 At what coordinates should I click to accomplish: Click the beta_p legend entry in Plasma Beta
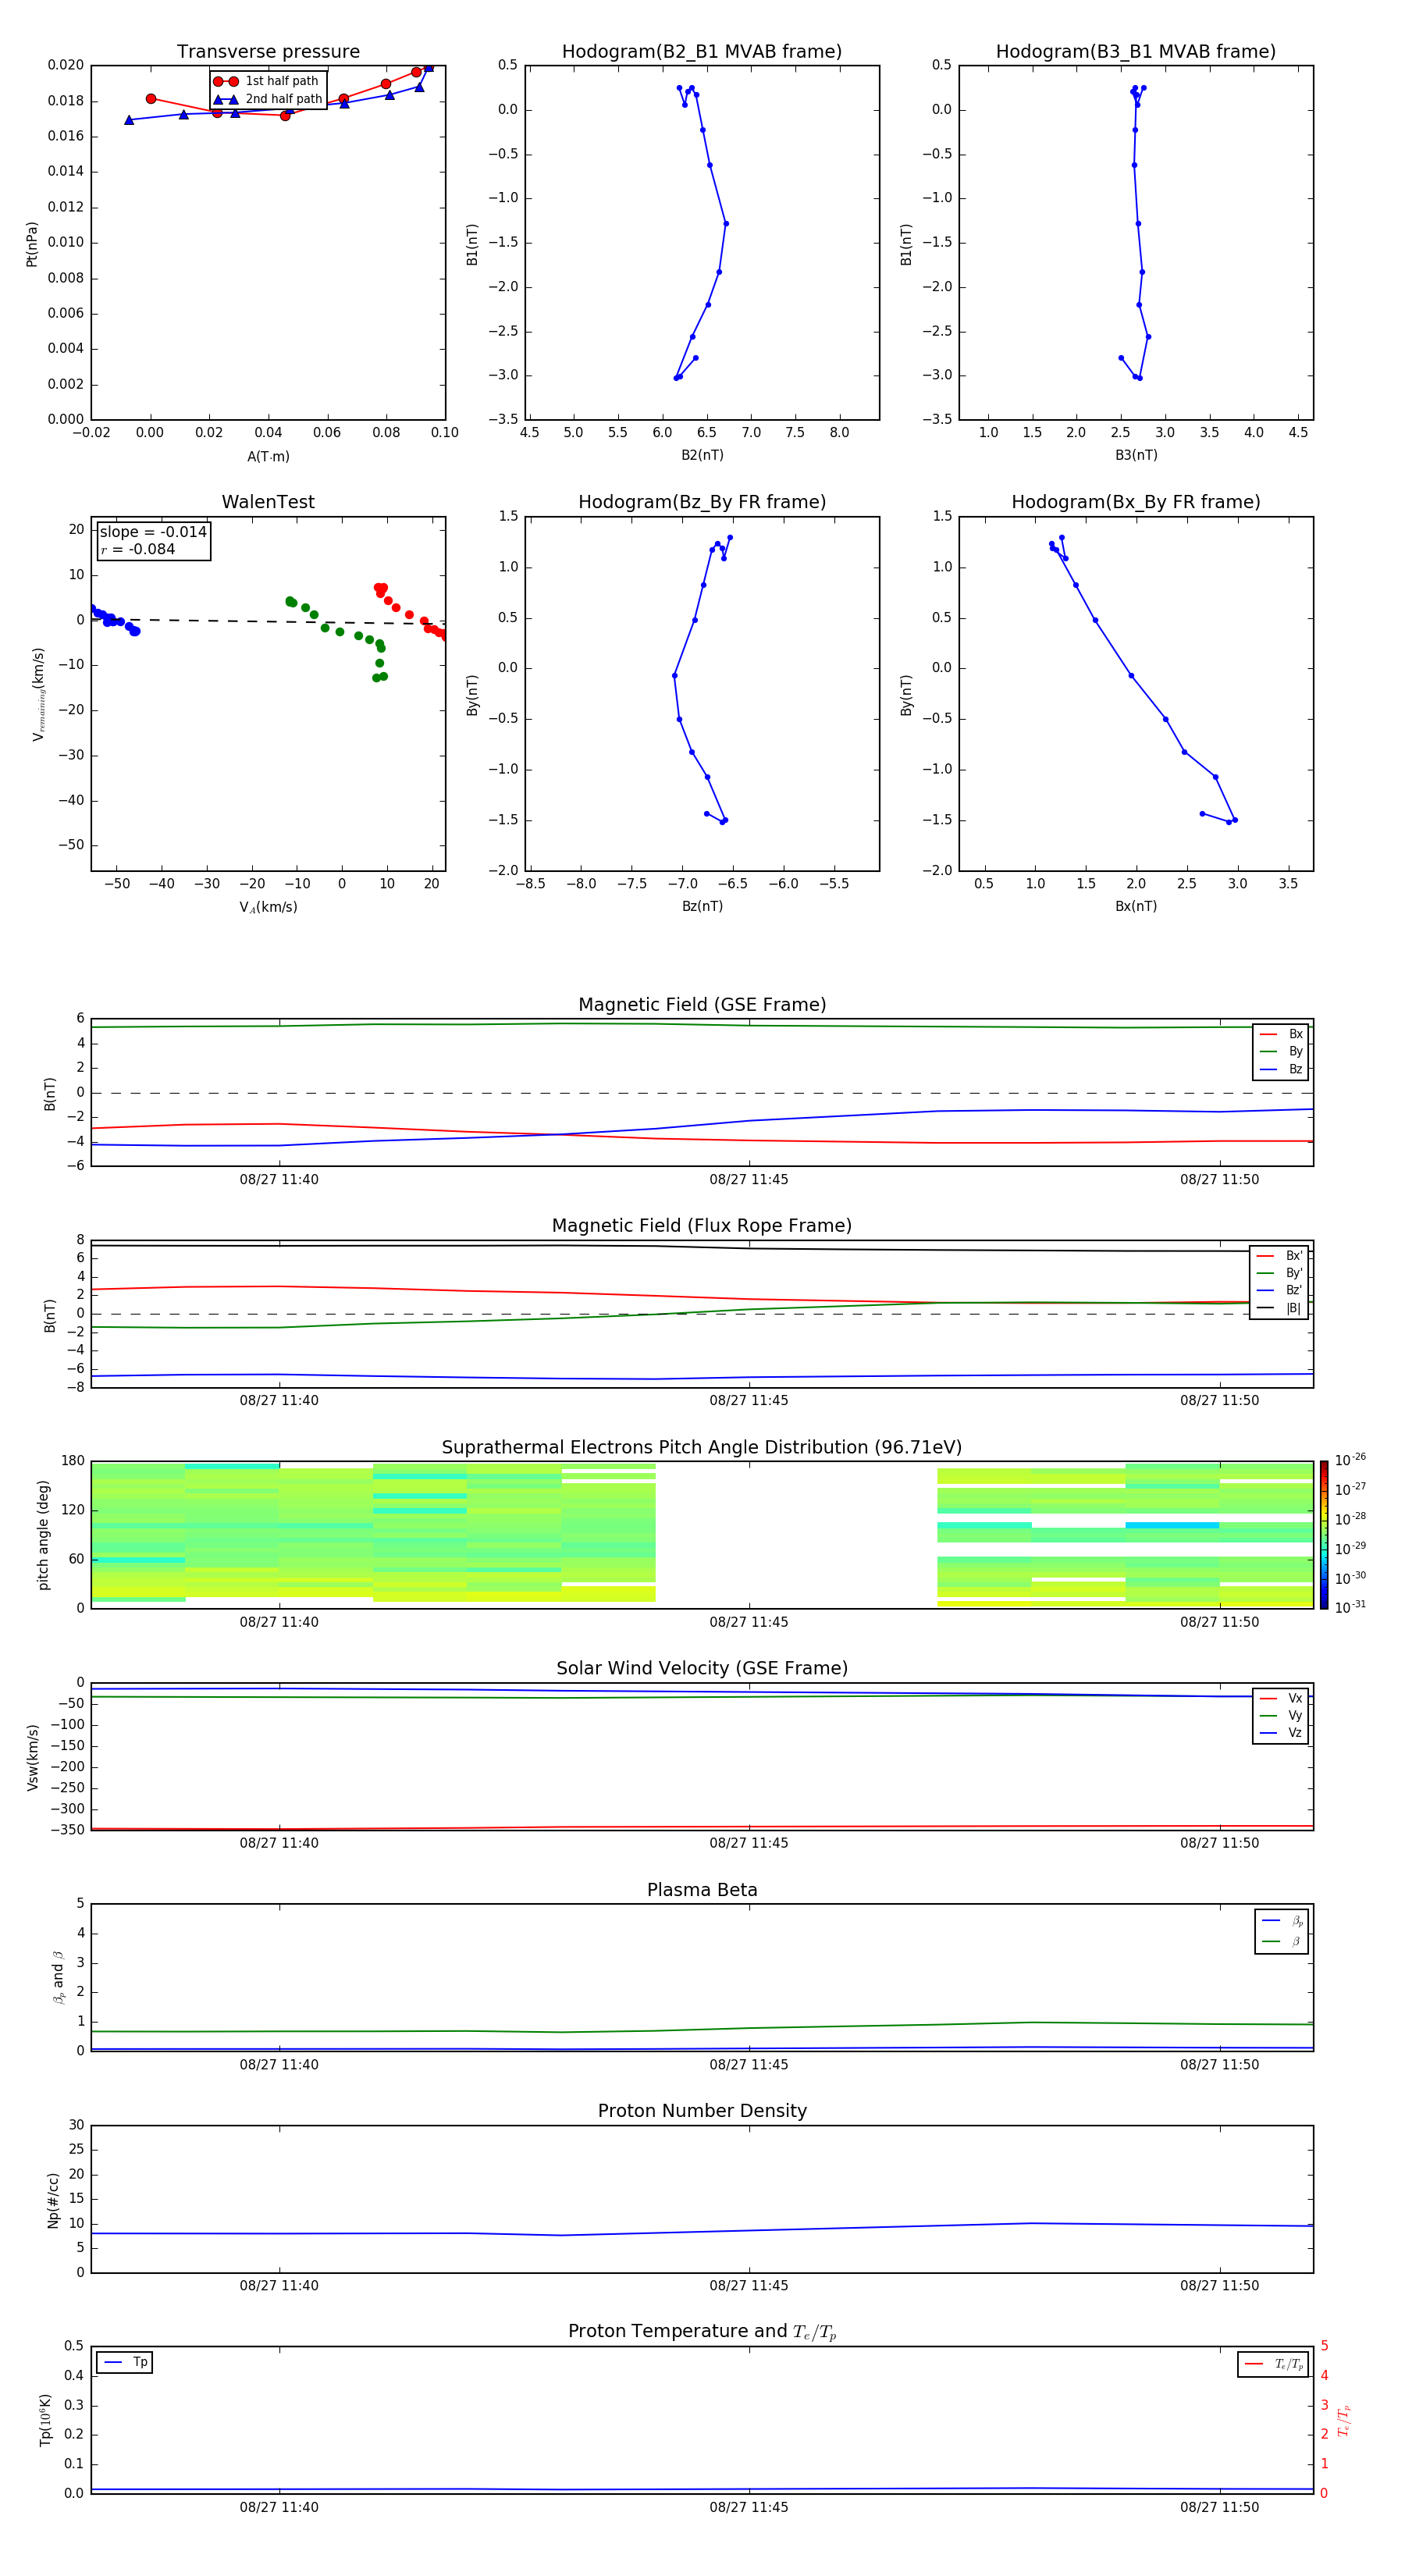(x=1282, y=1921)
